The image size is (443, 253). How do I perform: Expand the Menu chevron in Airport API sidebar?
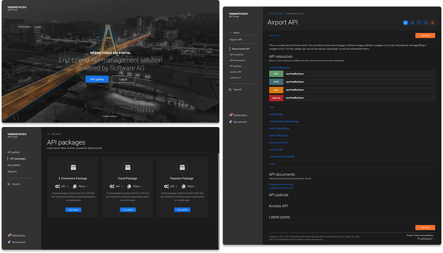(x=231, y=33)
